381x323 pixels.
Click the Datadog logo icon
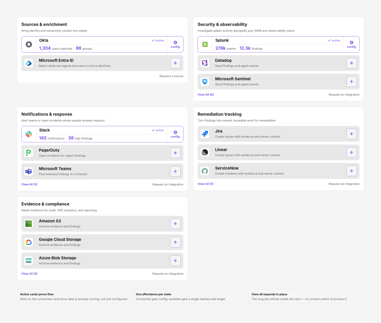(205, 63)
